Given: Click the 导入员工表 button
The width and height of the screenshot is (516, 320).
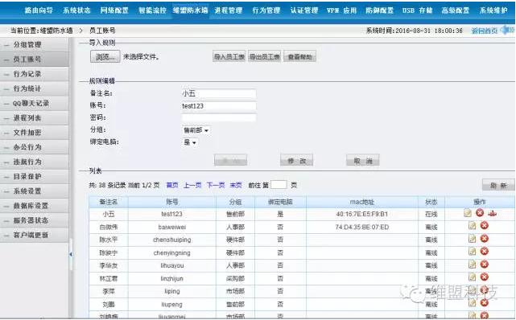Looking at the screenshot, I should 229,56.
